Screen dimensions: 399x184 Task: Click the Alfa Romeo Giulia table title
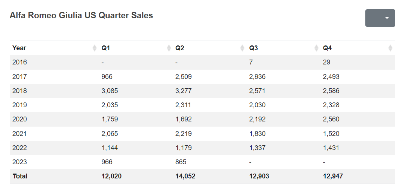(81, 16)
